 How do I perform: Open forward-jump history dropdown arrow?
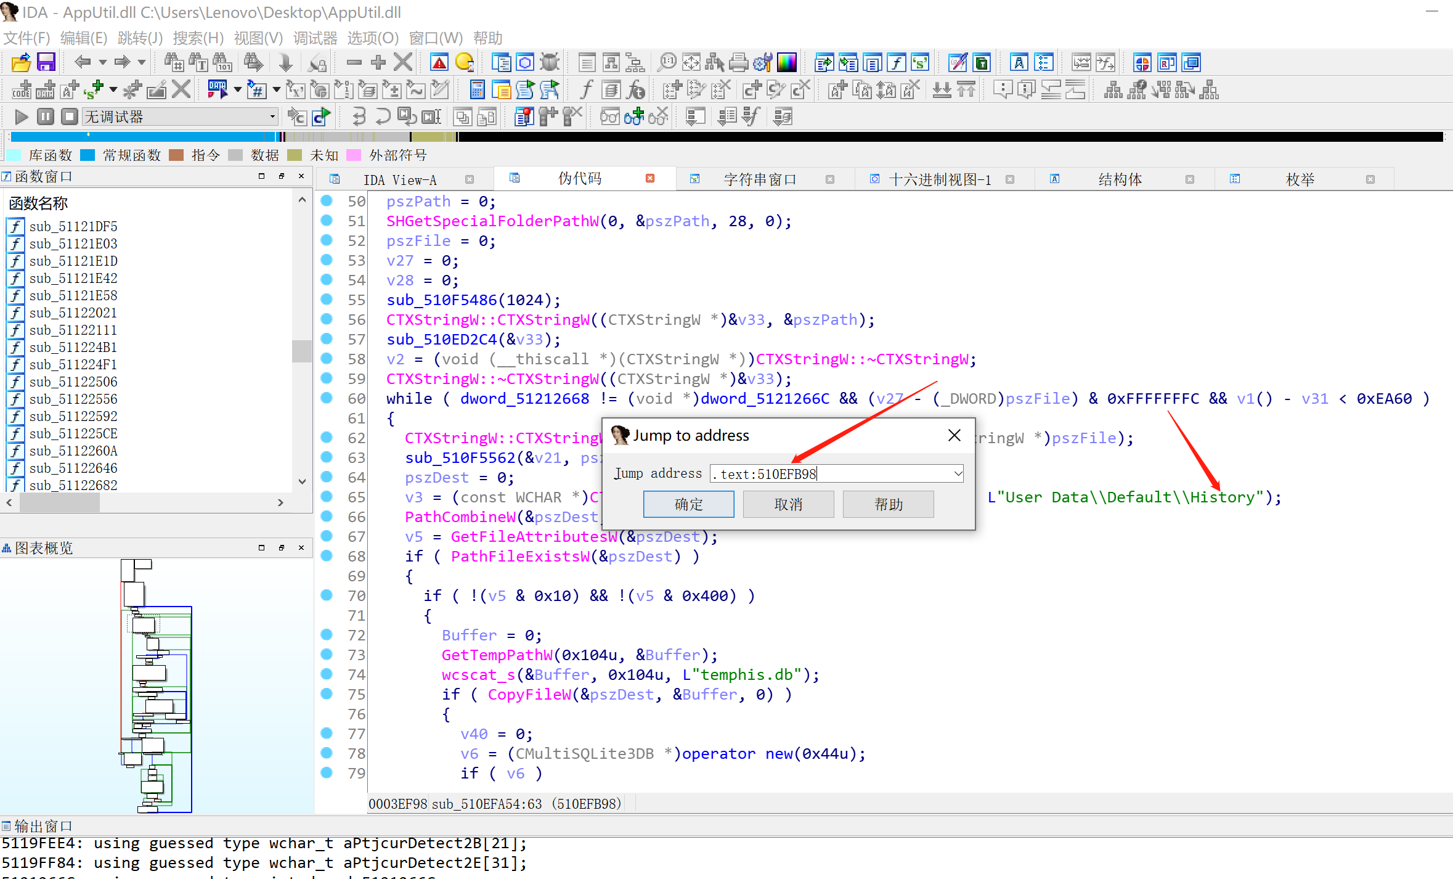click(x=142, y=62)
